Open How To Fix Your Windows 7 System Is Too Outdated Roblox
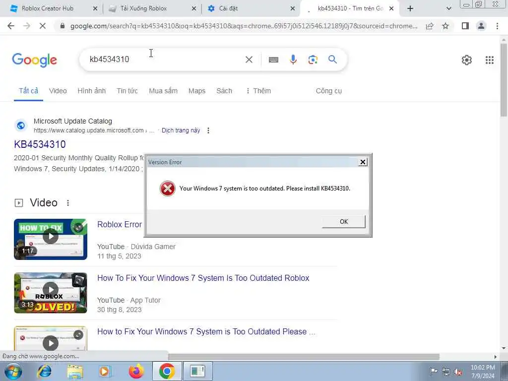Image resolution: width=508 pixels, height=381 pixels. click(203, 278)
